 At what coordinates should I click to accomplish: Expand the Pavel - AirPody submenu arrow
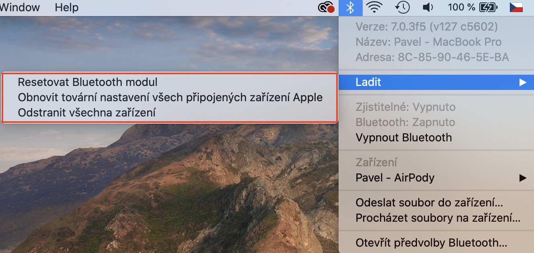click(522, 178)
